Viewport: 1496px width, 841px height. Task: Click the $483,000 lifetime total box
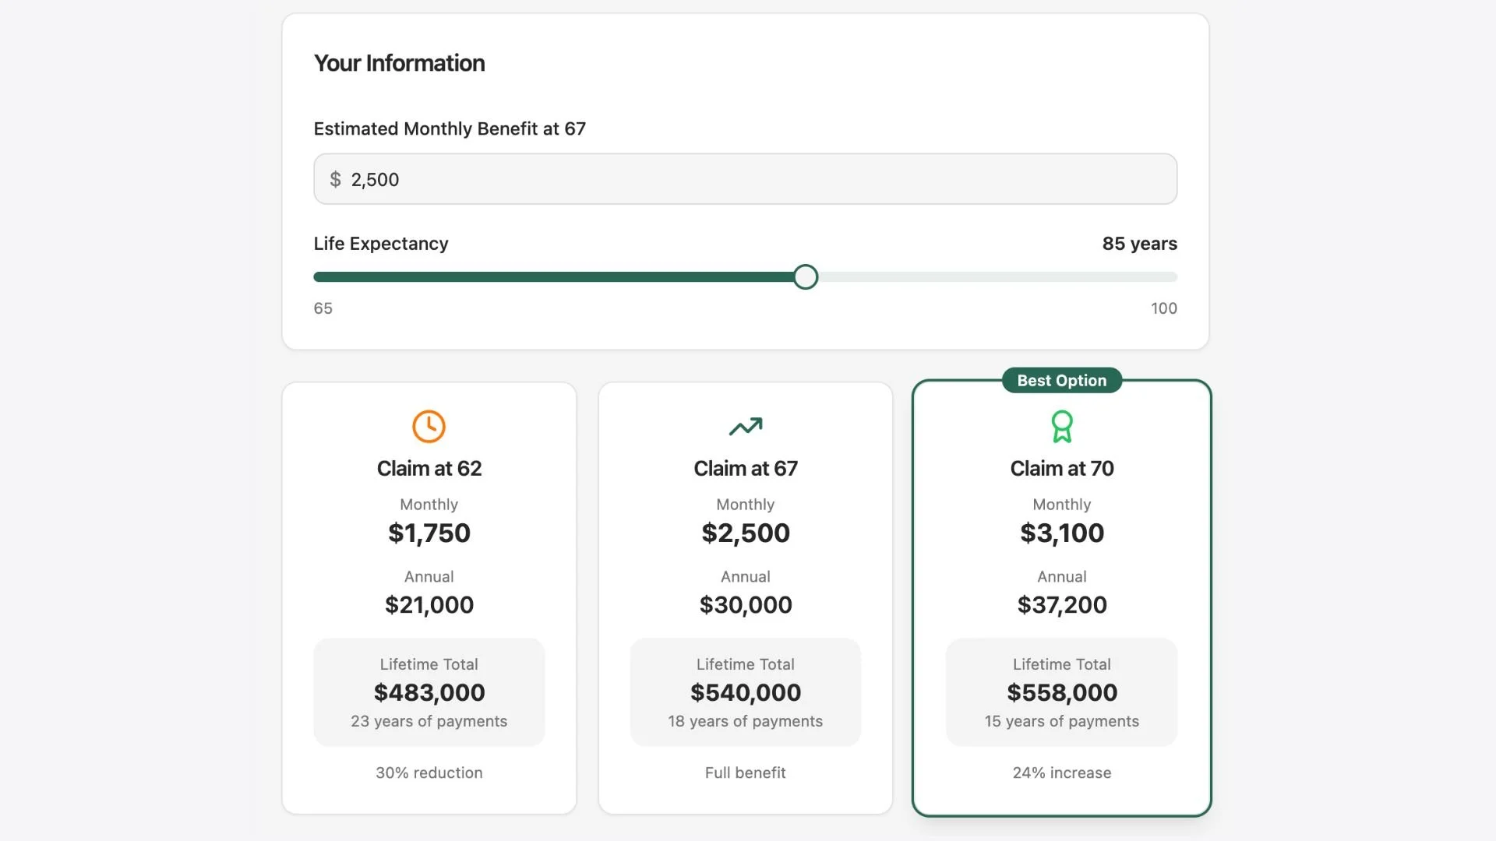[429, 692]
